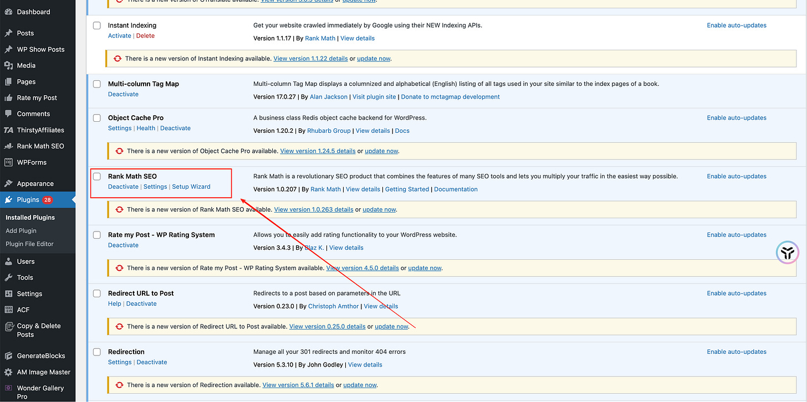807x402 pixels.
Task: Click the Media library icon
Action: [x=8, y=65]
